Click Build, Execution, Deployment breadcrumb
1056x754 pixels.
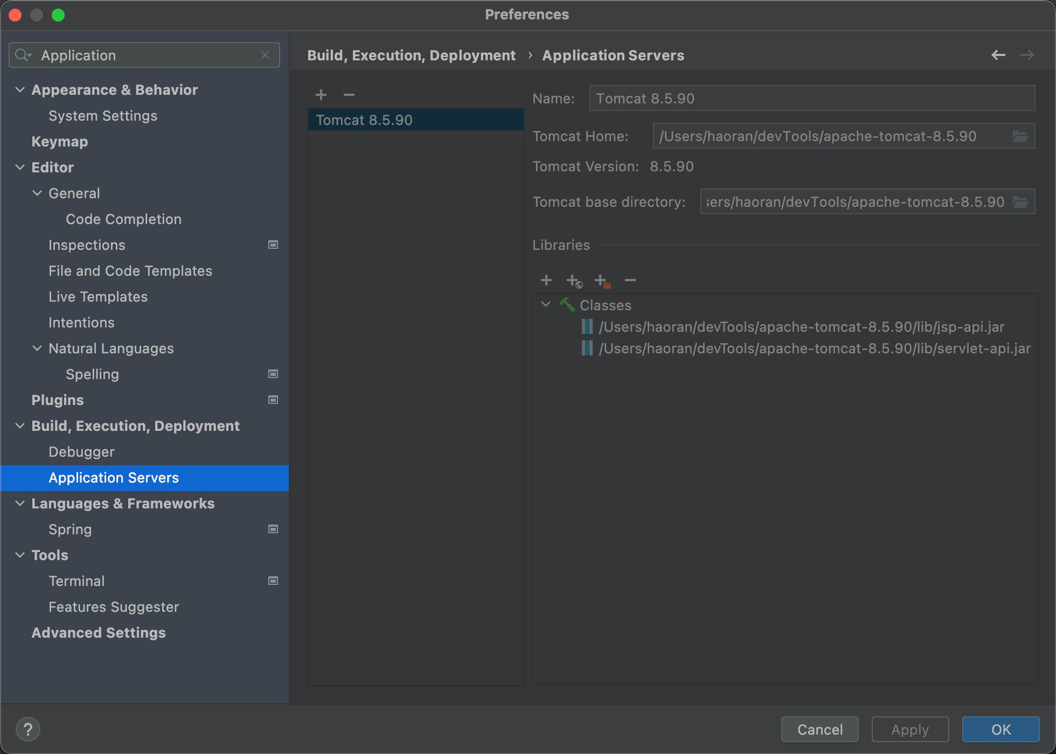[411, 55]
